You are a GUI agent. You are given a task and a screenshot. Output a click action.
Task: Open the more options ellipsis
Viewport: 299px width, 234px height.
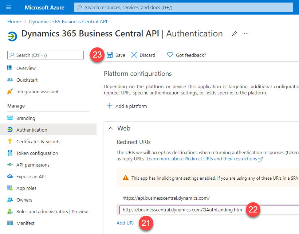(x=246, y=34)
